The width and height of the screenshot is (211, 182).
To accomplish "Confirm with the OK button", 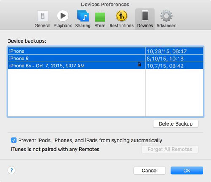I will [187, 171].
